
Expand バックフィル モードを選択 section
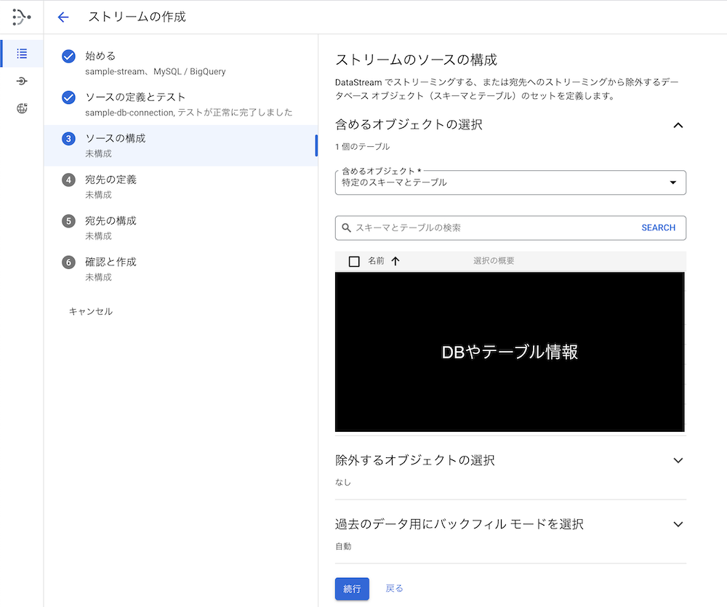pyautogui.click(x=678, y=524)
